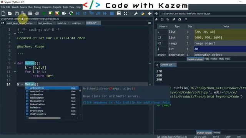Viewport: 246px width, 138px height.
Task: Open the Tools menu
Action: pyautogui.click(x=65, y=7)
